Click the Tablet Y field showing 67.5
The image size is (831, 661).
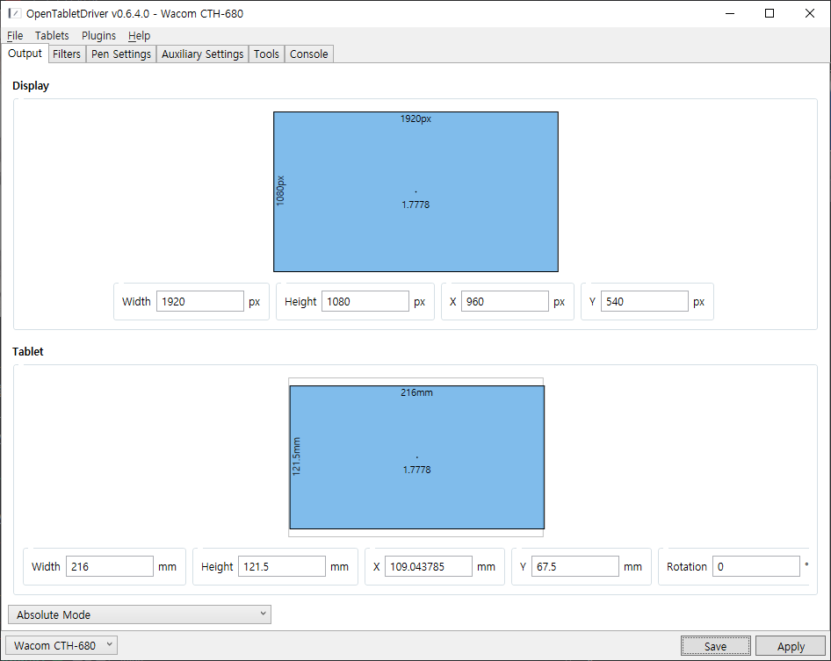click(x=575, y=566)
